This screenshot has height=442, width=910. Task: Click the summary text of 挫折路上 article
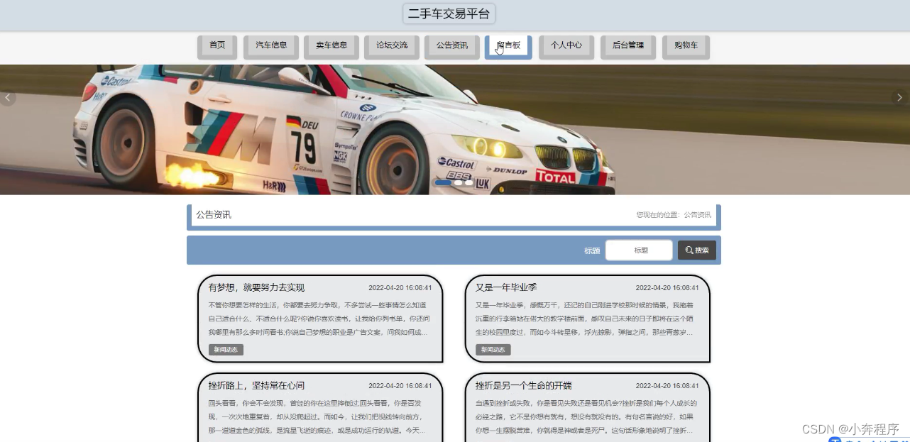[319, 416]
